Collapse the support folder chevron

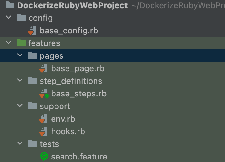click(20, 106)
